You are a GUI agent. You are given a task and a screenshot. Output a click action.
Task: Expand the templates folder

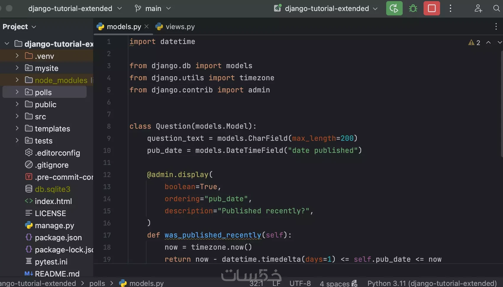coord(17,128)
